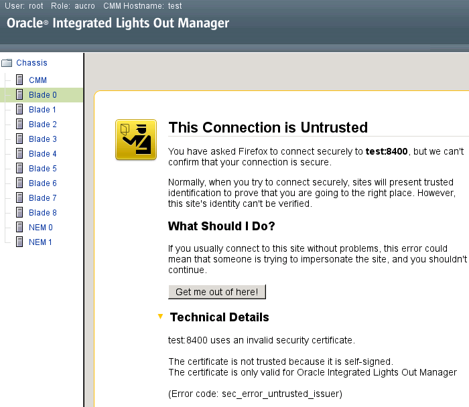
Task: Click the yellow untrusted connection warning icon
Action: 136,139
